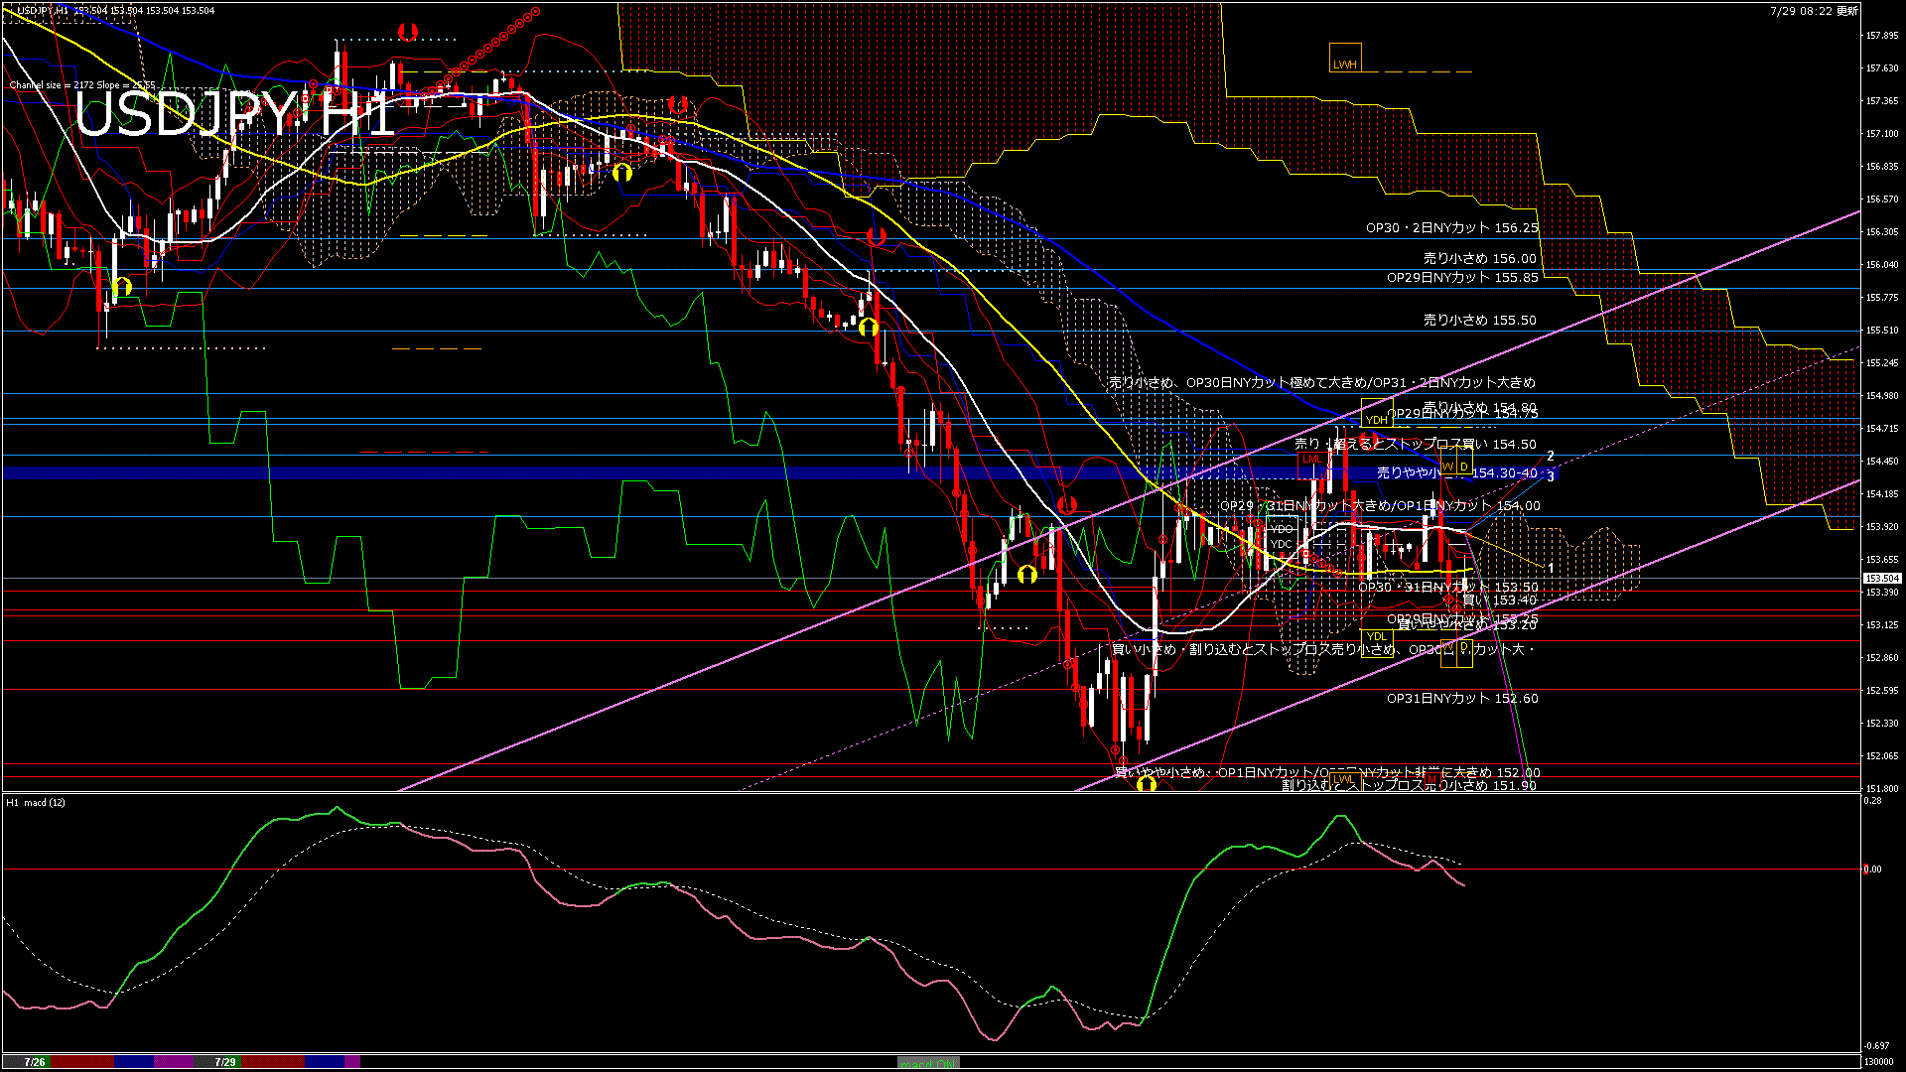Click the H1 macd (12) indicator label
Image resolution: width=1906 pixels, height=1072 pixels.
37,802
